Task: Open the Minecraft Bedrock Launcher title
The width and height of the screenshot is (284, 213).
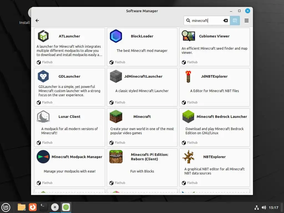Action: coord(222,116)
